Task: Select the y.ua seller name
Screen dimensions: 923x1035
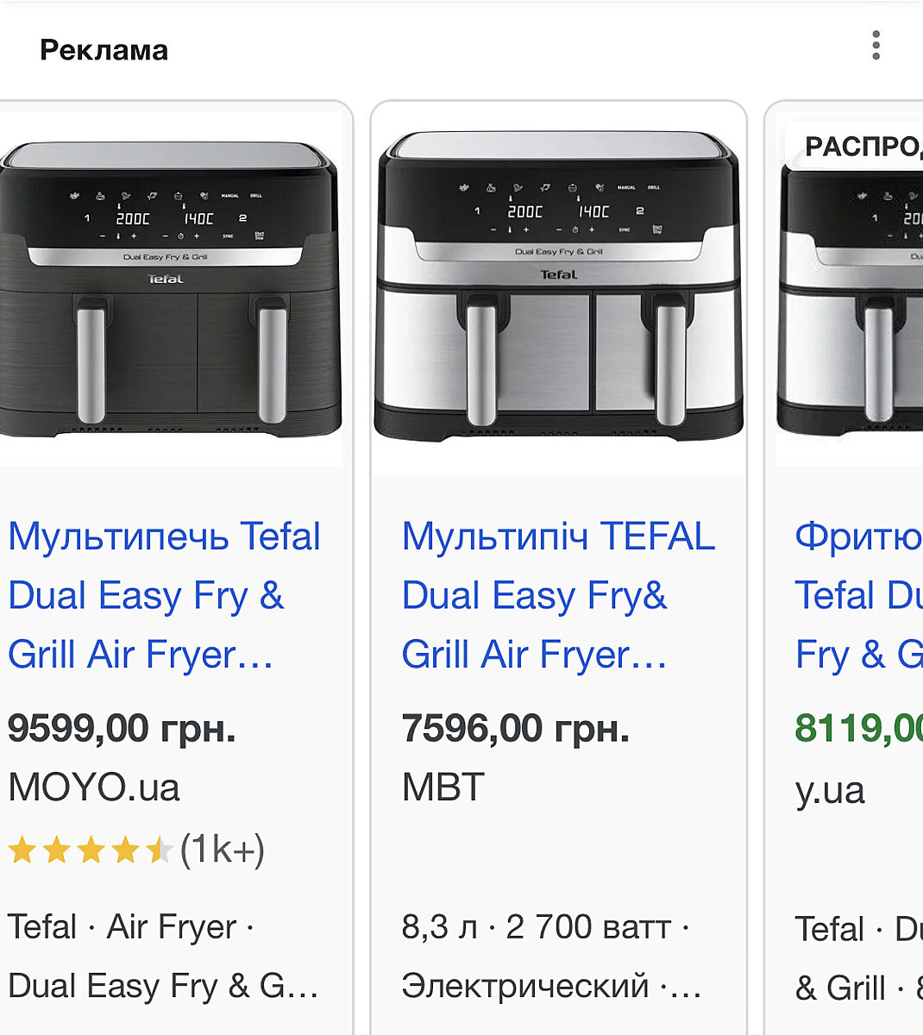Action: 830,791
